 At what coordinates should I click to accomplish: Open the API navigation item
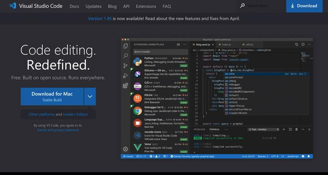(126, 6)
